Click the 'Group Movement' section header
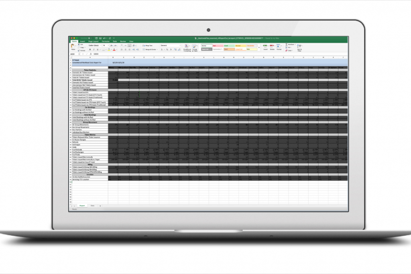The height and width of the screenshot is (274, 411). tap(90, 122)
